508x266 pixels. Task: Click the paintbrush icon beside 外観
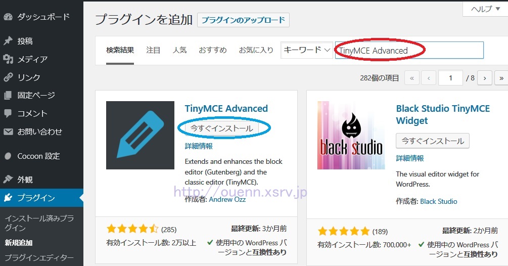[8, 179]
